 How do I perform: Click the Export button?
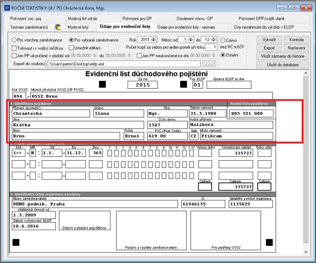pyautogui.click(x=269, y=48)
